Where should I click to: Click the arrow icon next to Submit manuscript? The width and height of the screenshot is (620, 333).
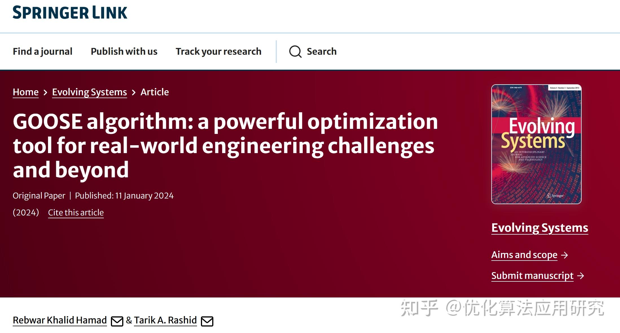point(581,276)
